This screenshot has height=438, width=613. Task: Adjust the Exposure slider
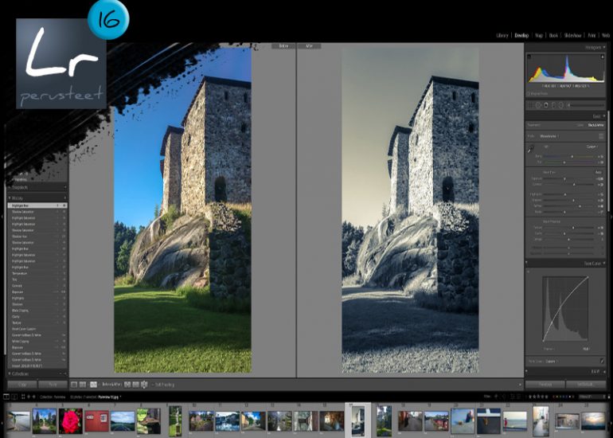point(564,179)
